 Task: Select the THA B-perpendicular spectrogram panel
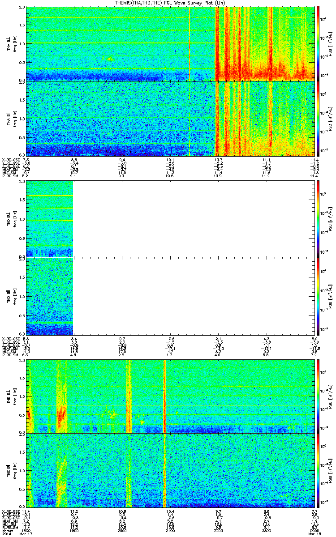[170, 43]
